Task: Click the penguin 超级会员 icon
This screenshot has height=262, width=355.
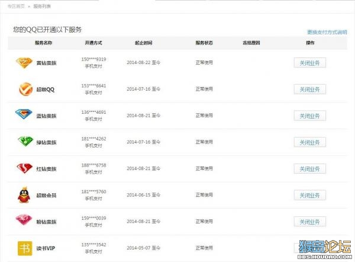Action: (x=24, y=195)
